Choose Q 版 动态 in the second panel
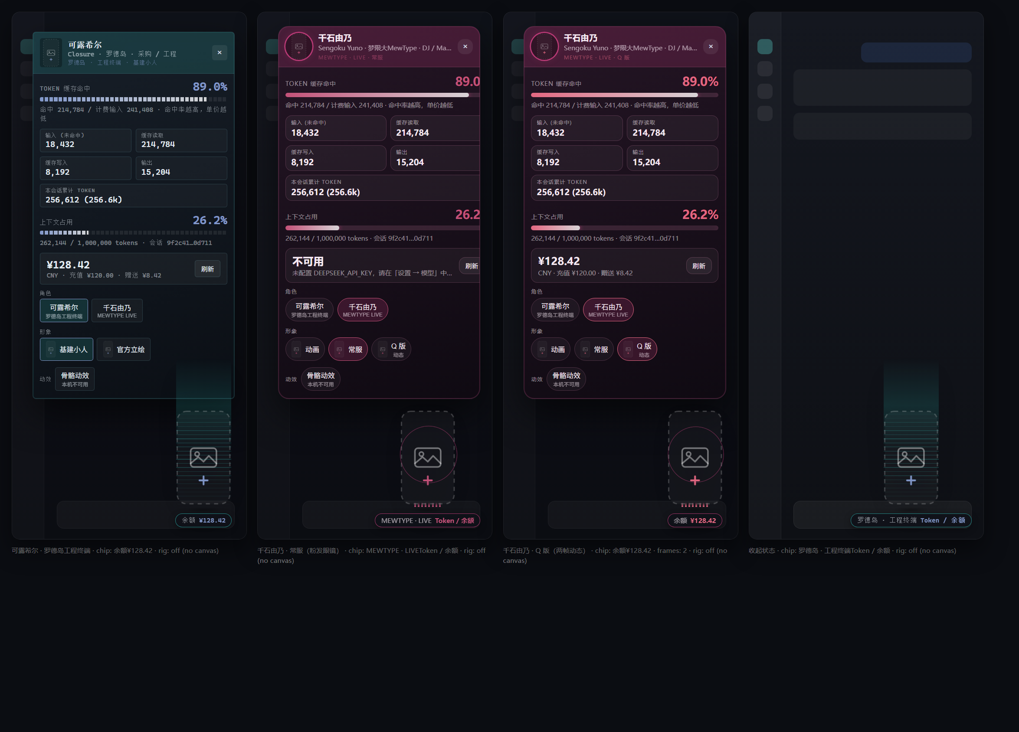 (391, 349)
